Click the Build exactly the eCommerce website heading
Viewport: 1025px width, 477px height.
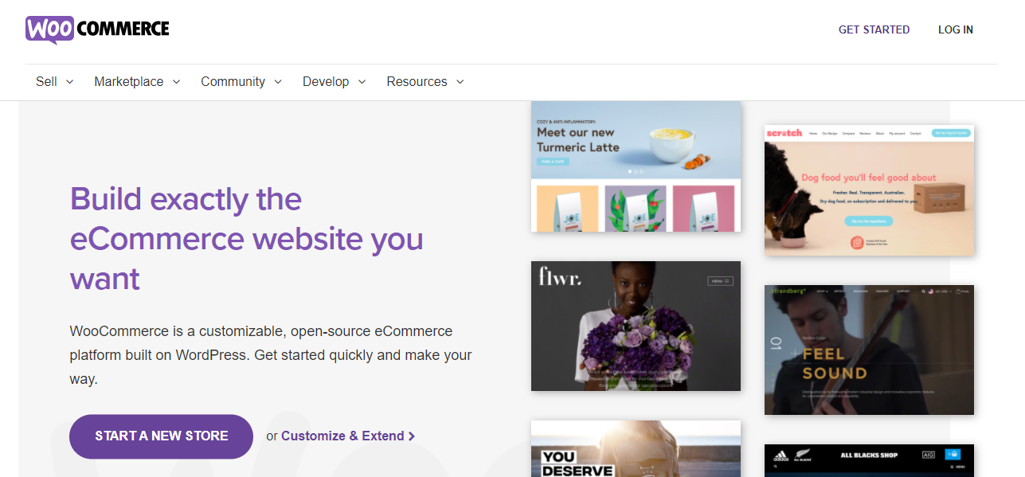[247, 239]
